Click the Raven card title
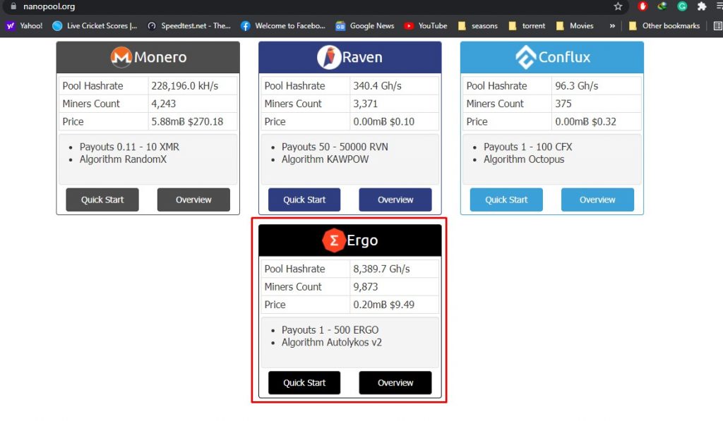The image size is (723, 421). coord(362,57)
